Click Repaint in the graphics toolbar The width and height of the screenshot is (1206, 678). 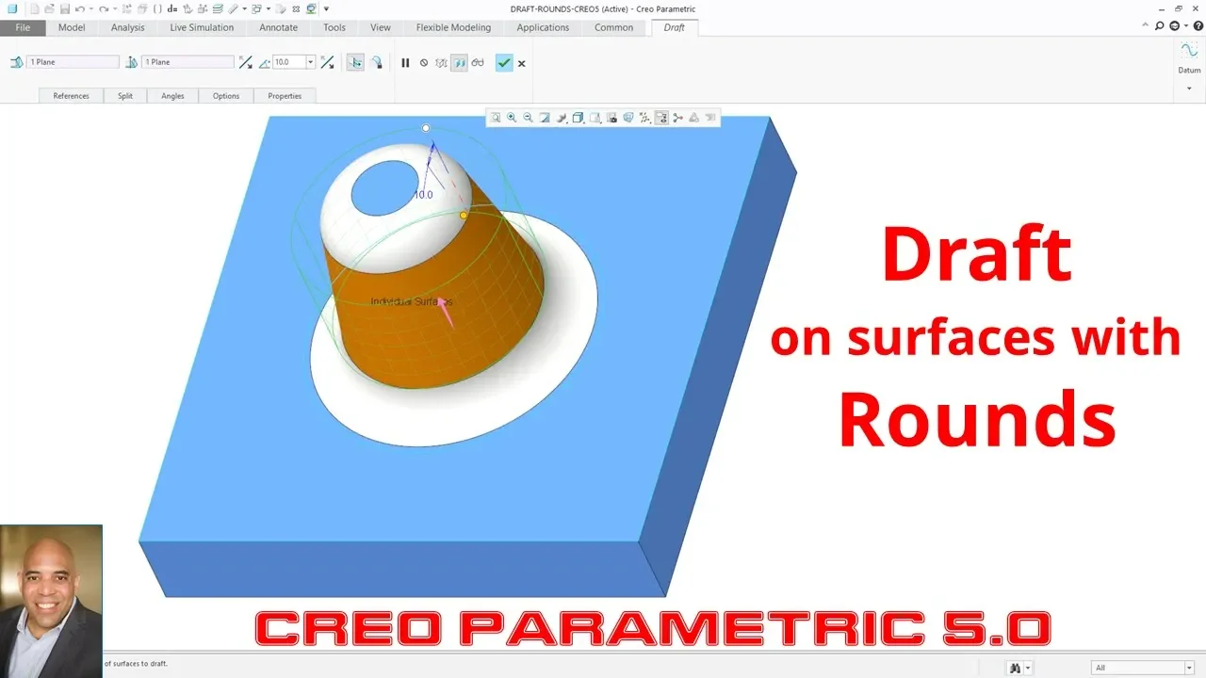click(545, 118)
